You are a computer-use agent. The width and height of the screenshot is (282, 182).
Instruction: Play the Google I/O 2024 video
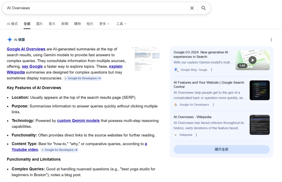252,60
